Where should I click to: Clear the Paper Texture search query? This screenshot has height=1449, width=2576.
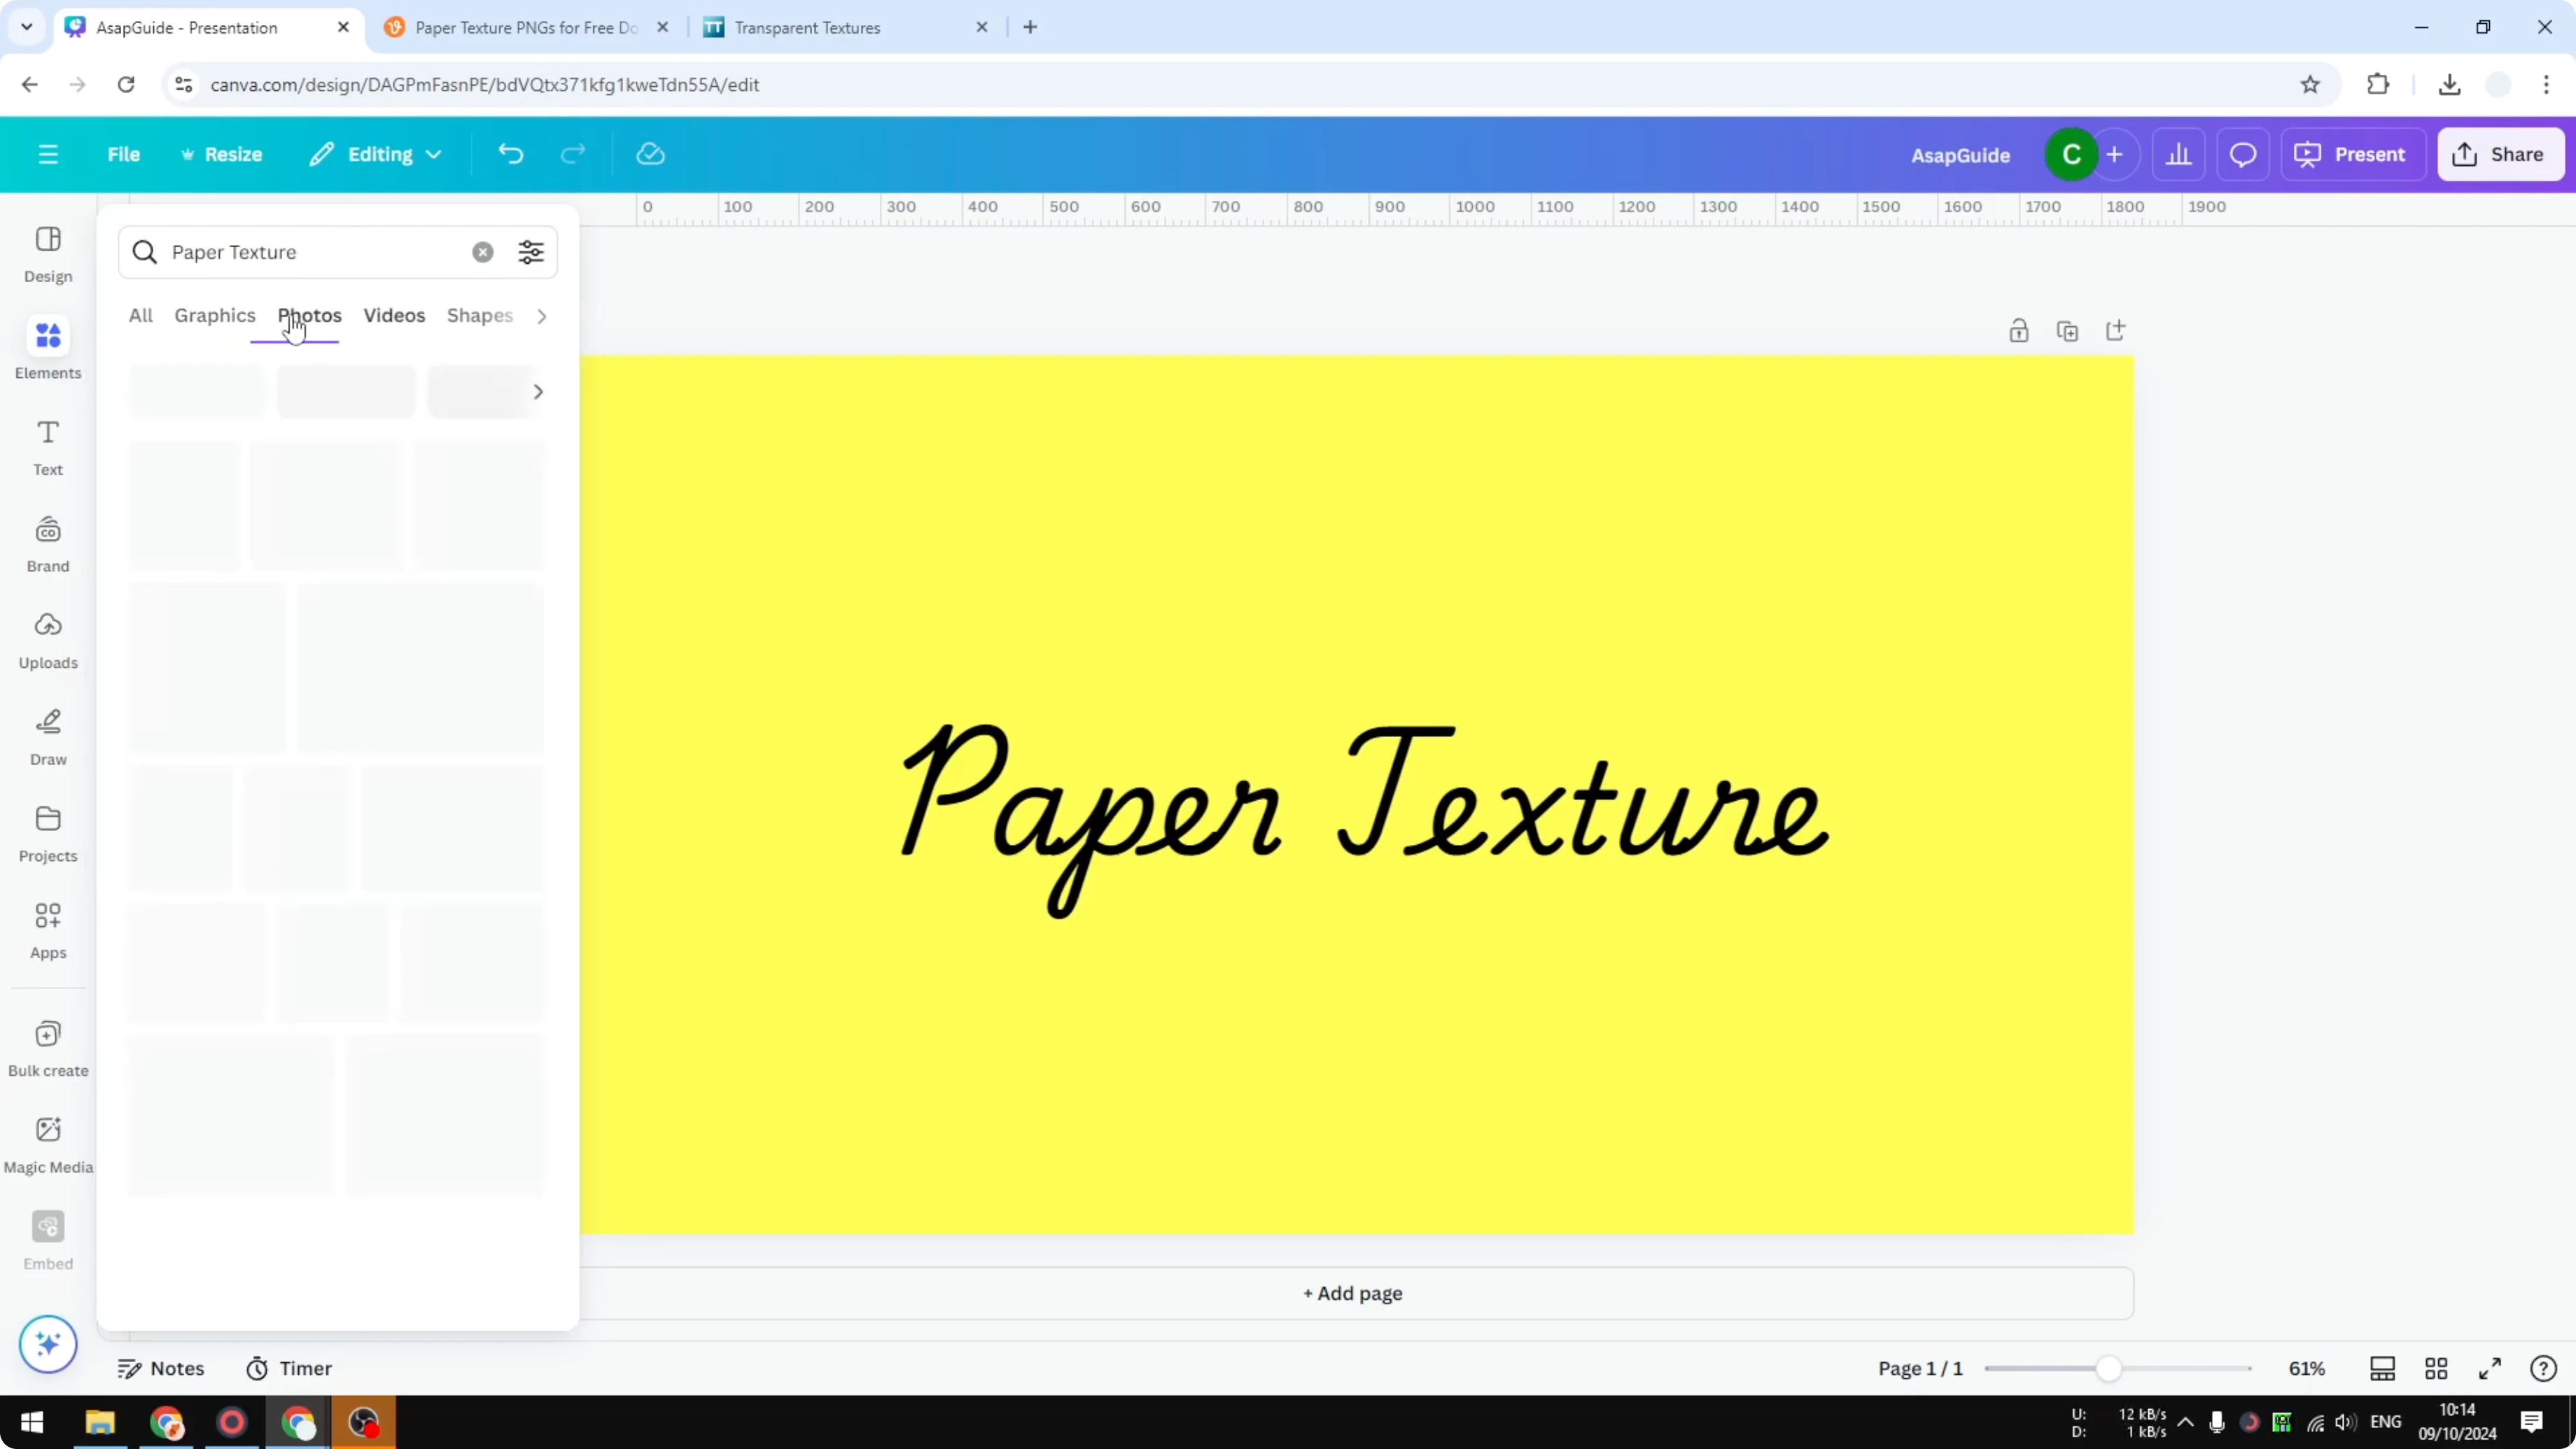483,252
